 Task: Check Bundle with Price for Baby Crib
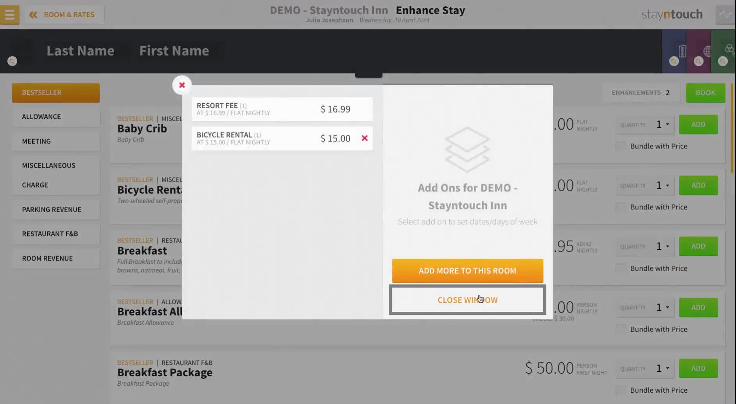point(620,146)
